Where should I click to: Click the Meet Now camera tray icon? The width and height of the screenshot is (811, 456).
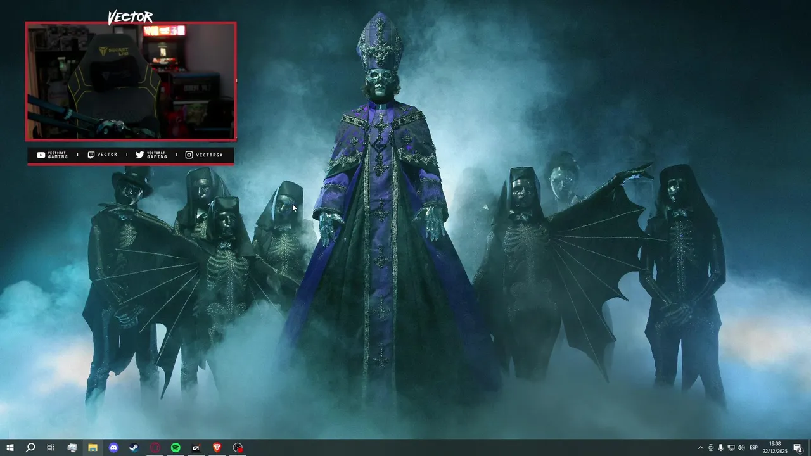[x=711, y=448]
